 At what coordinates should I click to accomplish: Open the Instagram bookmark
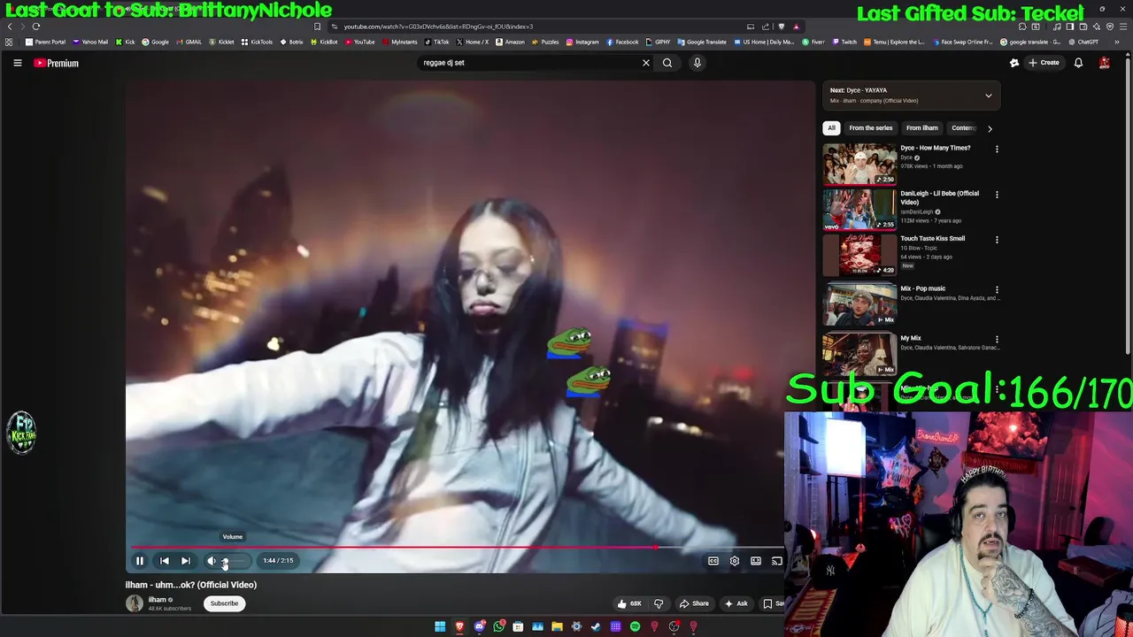pyautogui.click(x=582, y=42)
